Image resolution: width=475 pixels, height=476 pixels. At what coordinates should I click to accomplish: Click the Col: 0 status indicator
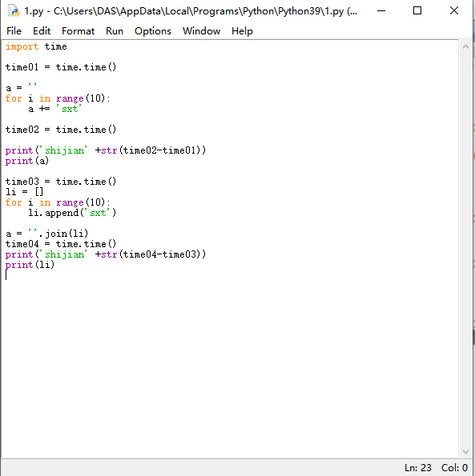454,468
